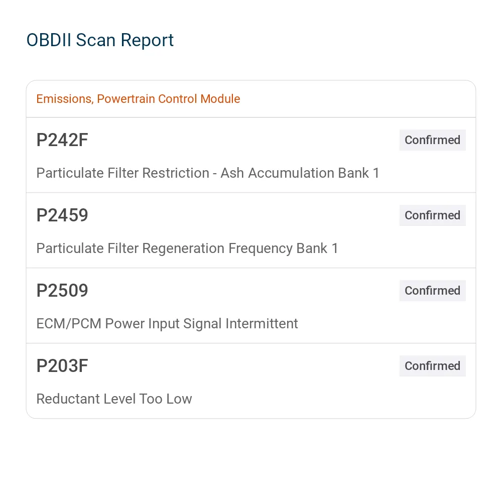Select Reductant Level Too Low description
Viewport: 502px width, 502px height.
tap(114, 399)
